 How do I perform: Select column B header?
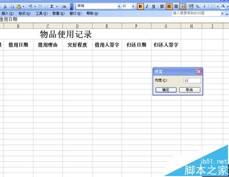tap(18, 26)
